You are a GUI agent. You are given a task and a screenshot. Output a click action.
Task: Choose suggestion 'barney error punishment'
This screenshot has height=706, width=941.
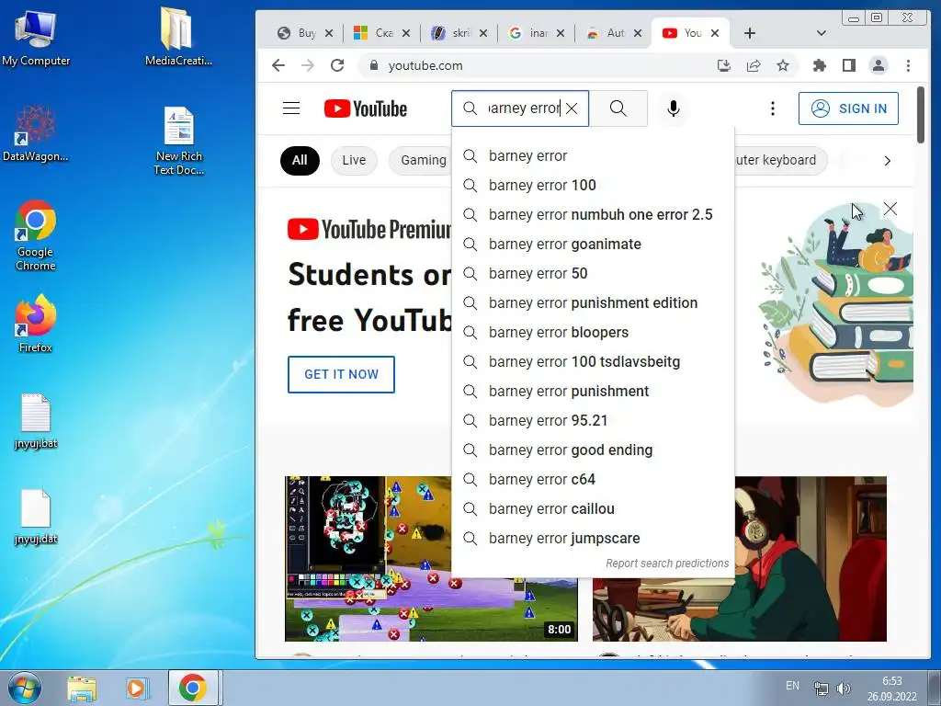coord(593,392)
